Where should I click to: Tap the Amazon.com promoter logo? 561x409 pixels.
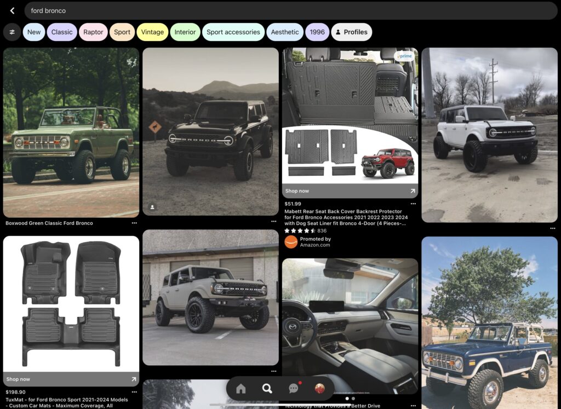[x=291, y=242]
